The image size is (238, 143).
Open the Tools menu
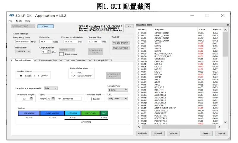19,21
